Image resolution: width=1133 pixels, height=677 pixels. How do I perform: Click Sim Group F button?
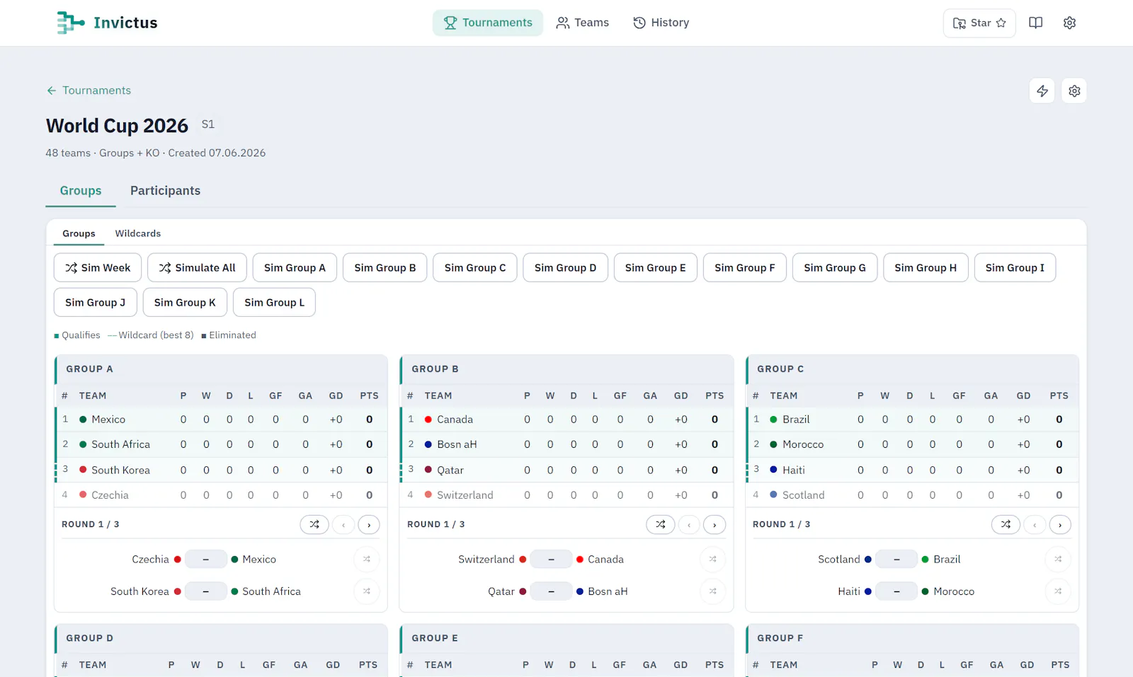745,268
